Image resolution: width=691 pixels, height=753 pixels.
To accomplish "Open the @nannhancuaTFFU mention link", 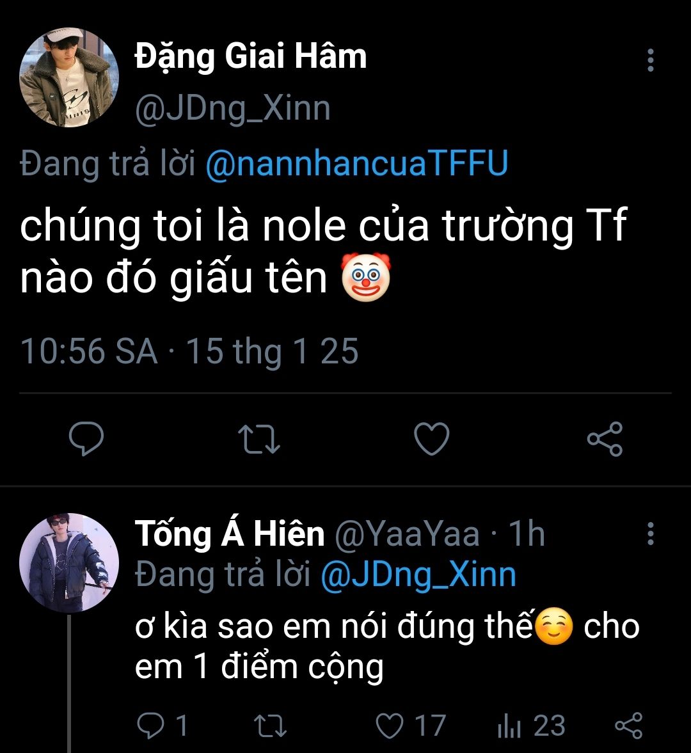I will click(357, 164).
